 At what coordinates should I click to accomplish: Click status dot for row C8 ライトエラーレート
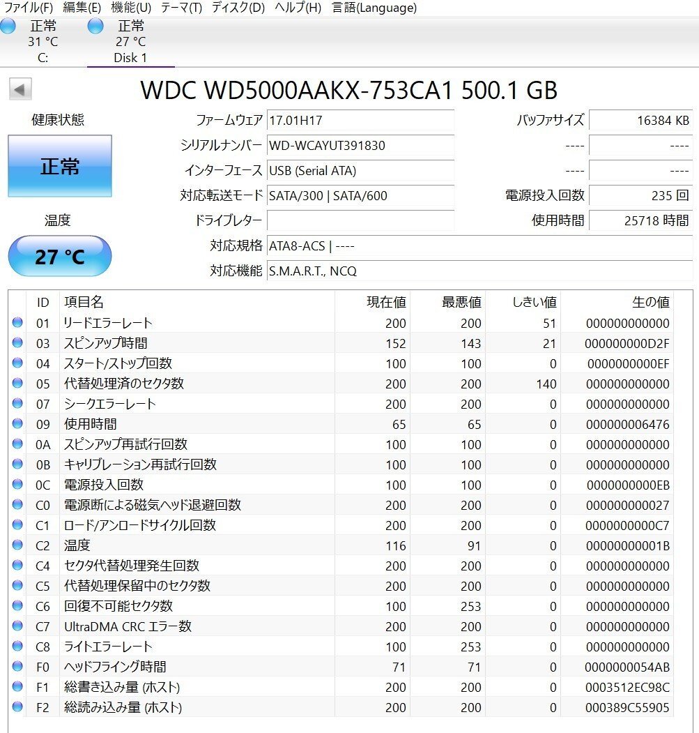[17, 646]
